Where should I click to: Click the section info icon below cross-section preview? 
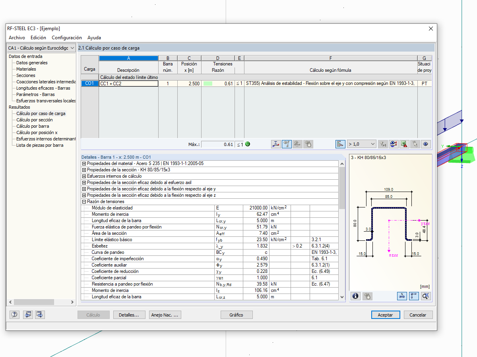coord(355,296)
